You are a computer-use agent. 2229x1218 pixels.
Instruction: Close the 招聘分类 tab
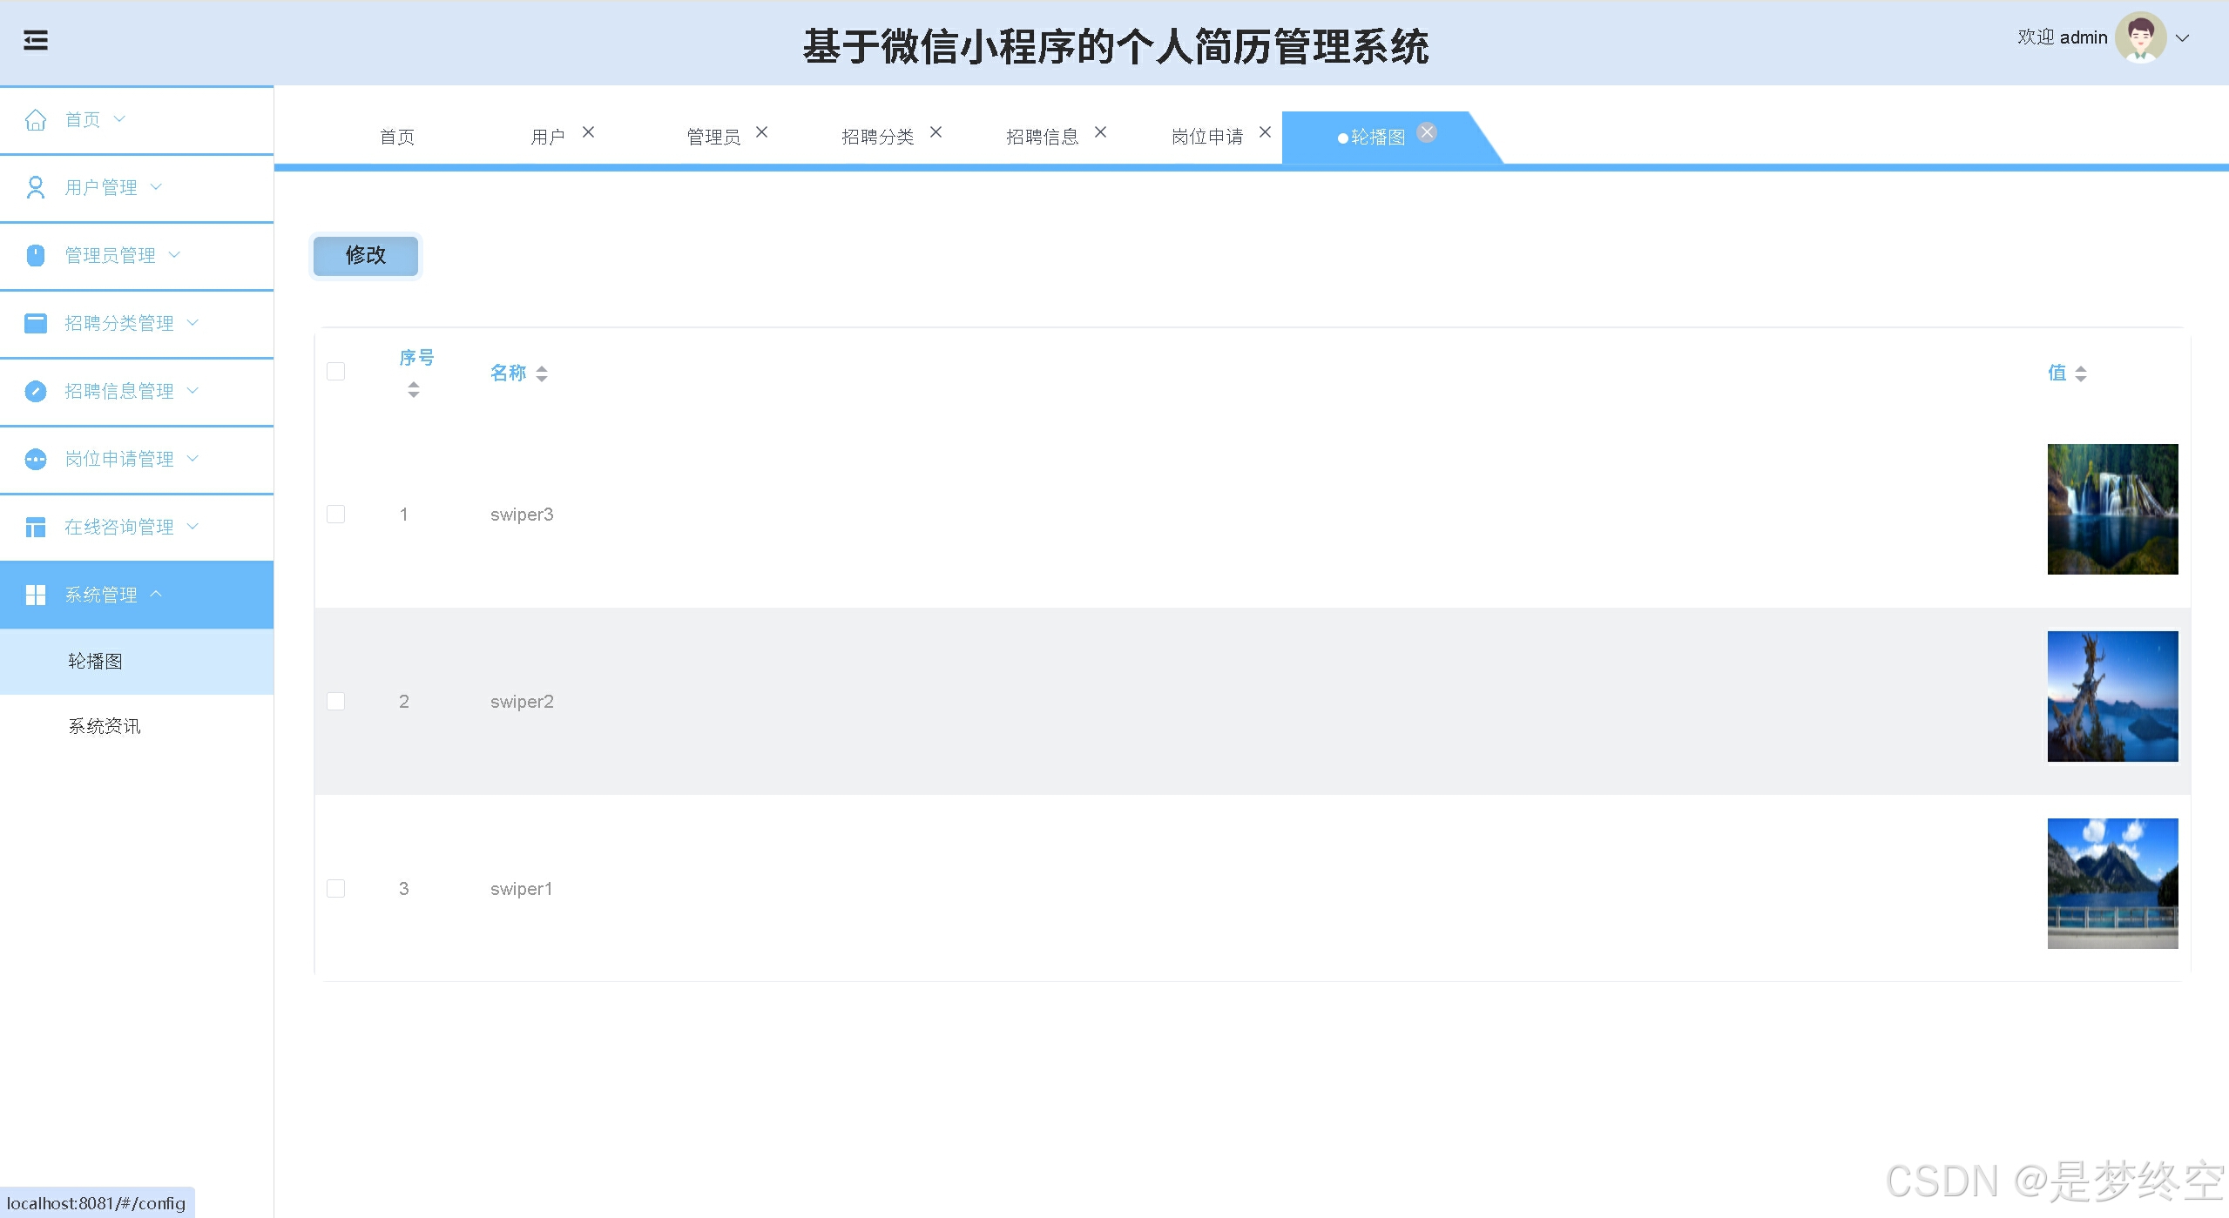(x=936, y=132)
